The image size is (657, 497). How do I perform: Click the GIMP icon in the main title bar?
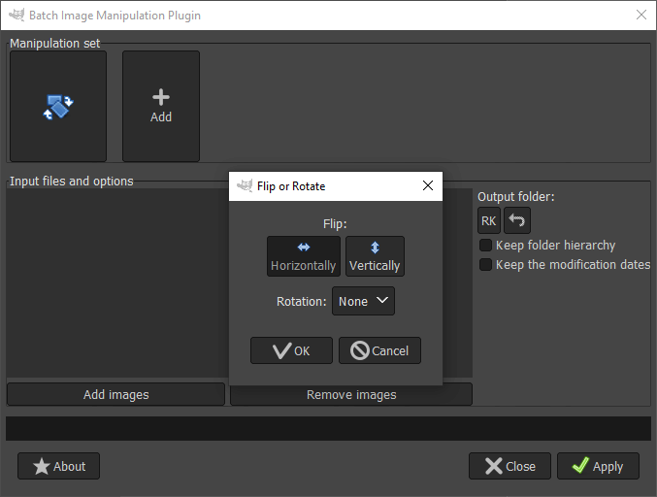(16, 16)
